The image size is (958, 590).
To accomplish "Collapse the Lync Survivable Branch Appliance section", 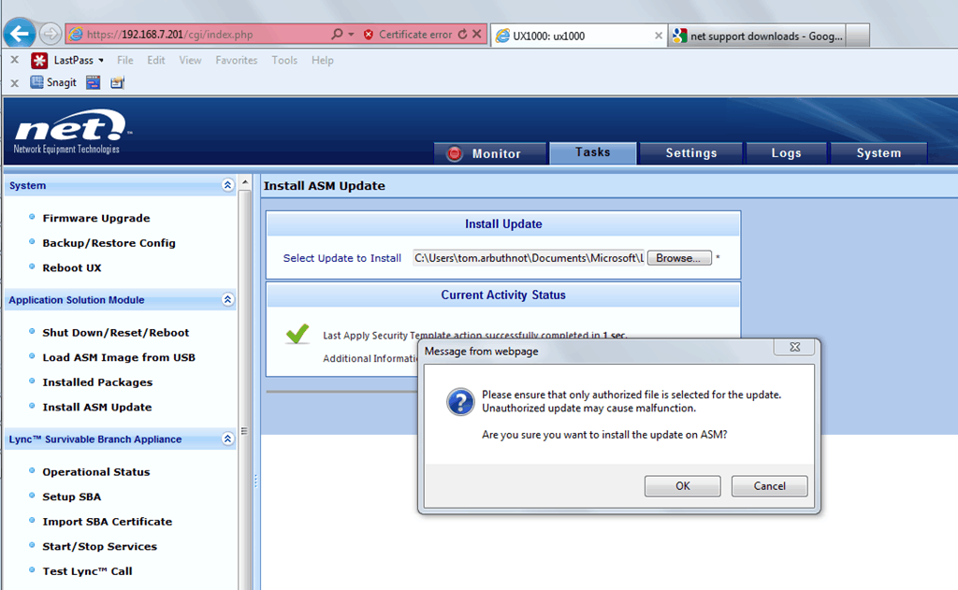I will 227,439.
